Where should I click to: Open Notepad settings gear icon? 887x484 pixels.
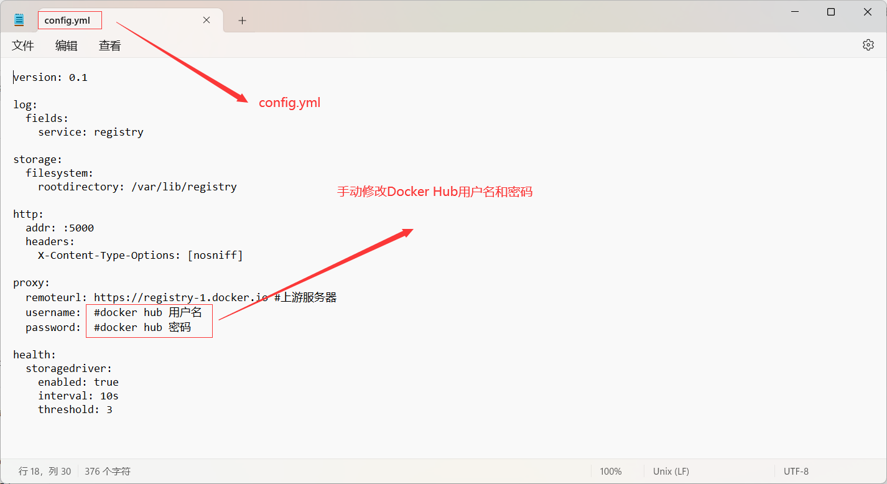(868, 45)
